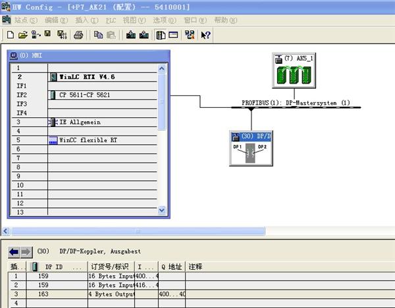Screen dimensions: 395x308
Task: Save the configuration with the floppy icon
Action: click(47, 34)
